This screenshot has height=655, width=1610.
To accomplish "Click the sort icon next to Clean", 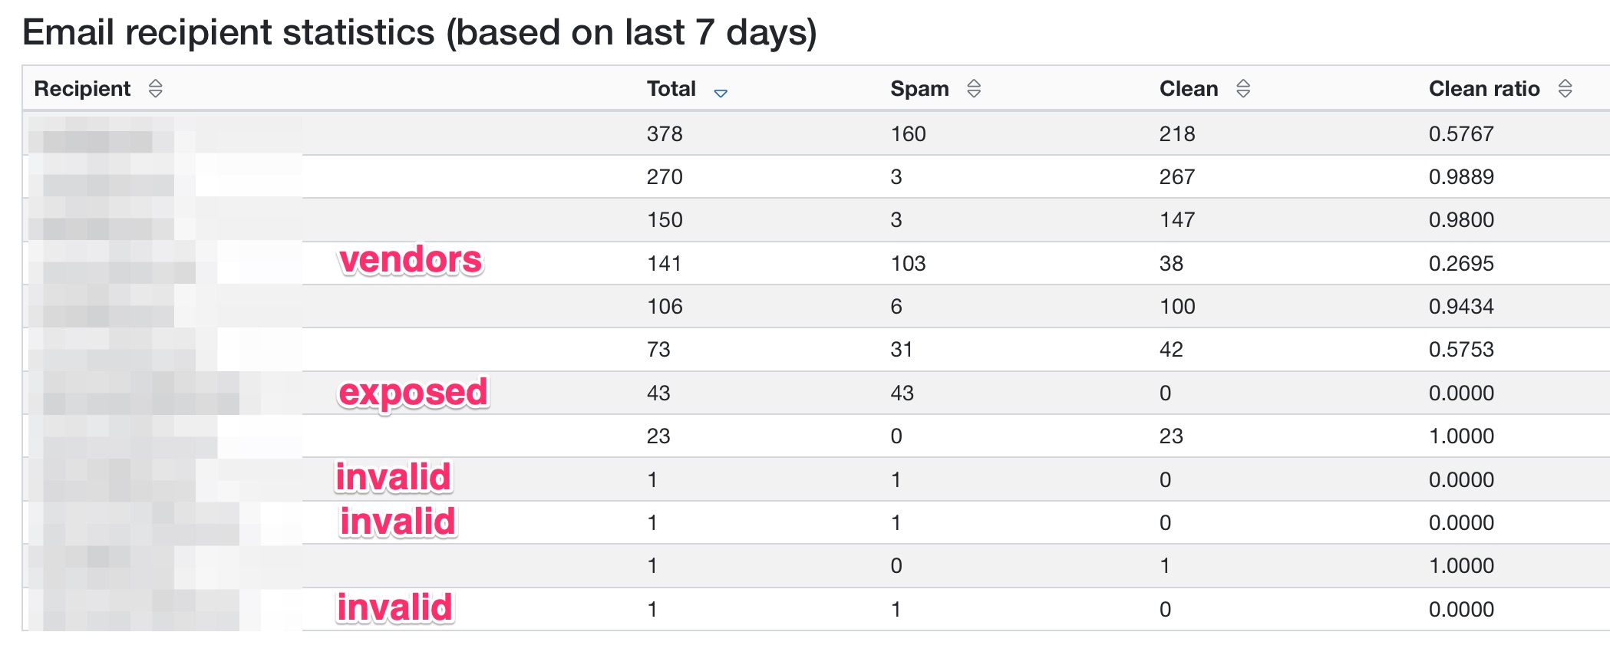I will [1243, 89].
